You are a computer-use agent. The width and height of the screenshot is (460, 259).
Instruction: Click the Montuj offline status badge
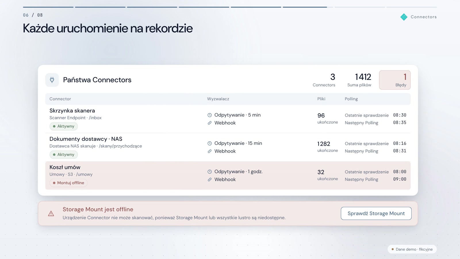pos(68,183)
